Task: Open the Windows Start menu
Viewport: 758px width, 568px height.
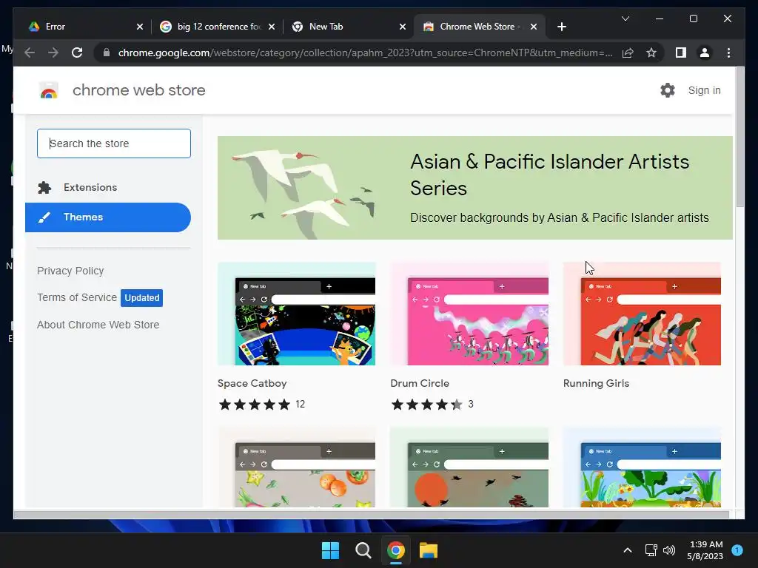Action: 331,550
